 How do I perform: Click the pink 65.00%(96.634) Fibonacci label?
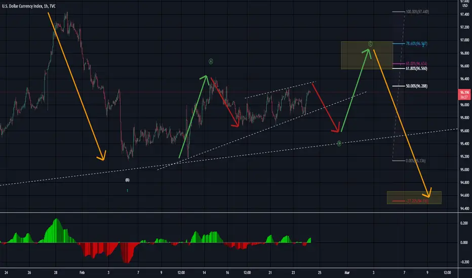point(416,64)
